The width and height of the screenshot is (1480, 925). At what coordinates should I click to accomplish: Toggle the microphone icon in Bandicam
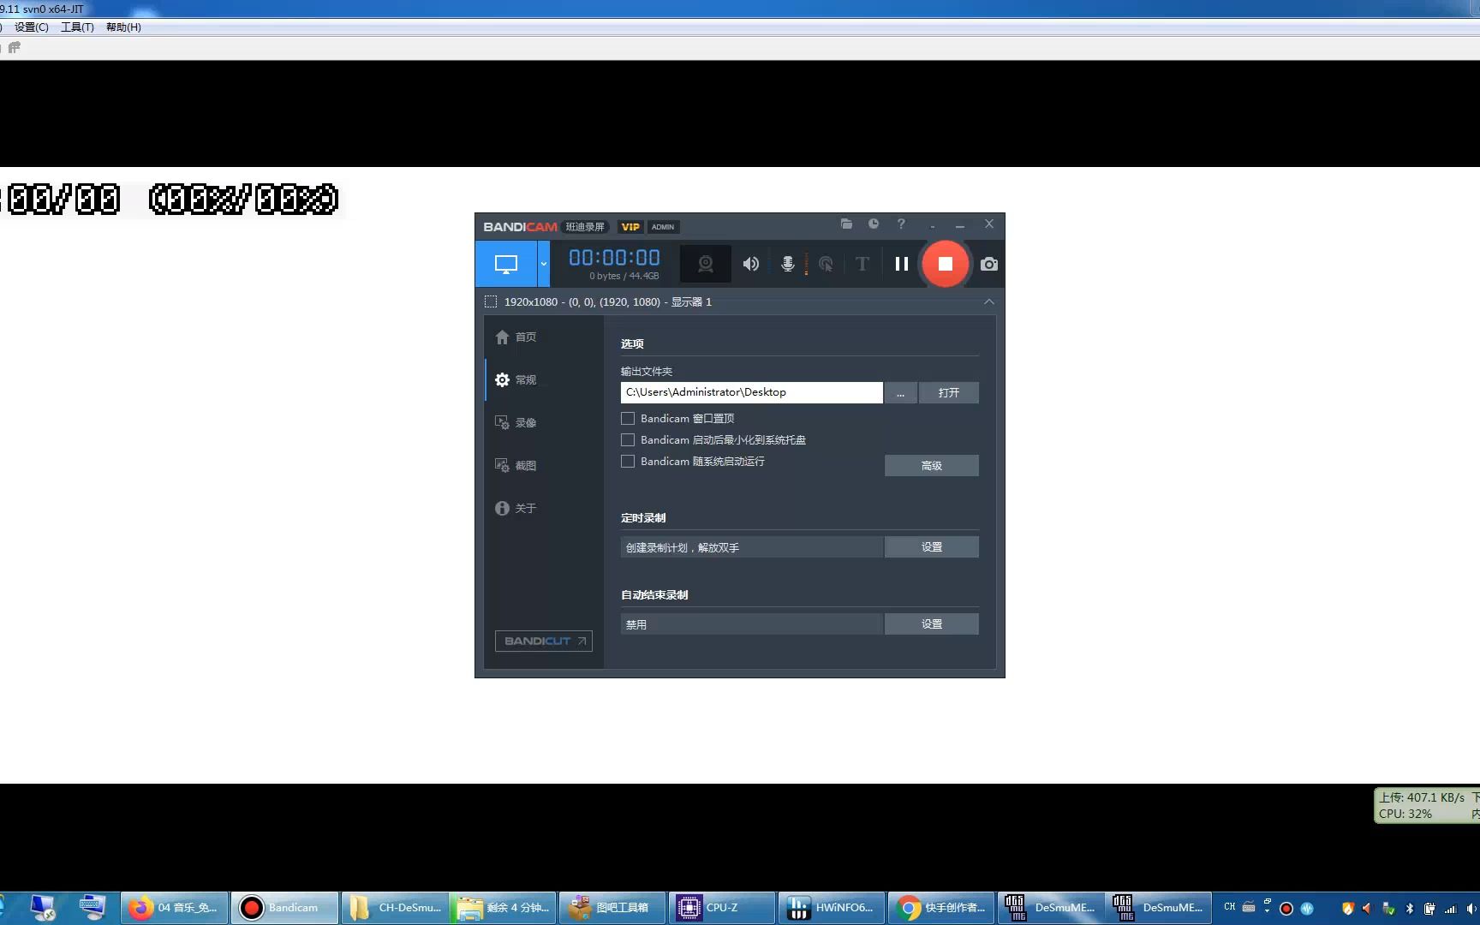coord(788,264)
